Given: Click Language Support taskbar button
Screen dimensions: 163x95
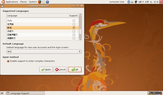Looking at the screenshot, I should (25, 93).
